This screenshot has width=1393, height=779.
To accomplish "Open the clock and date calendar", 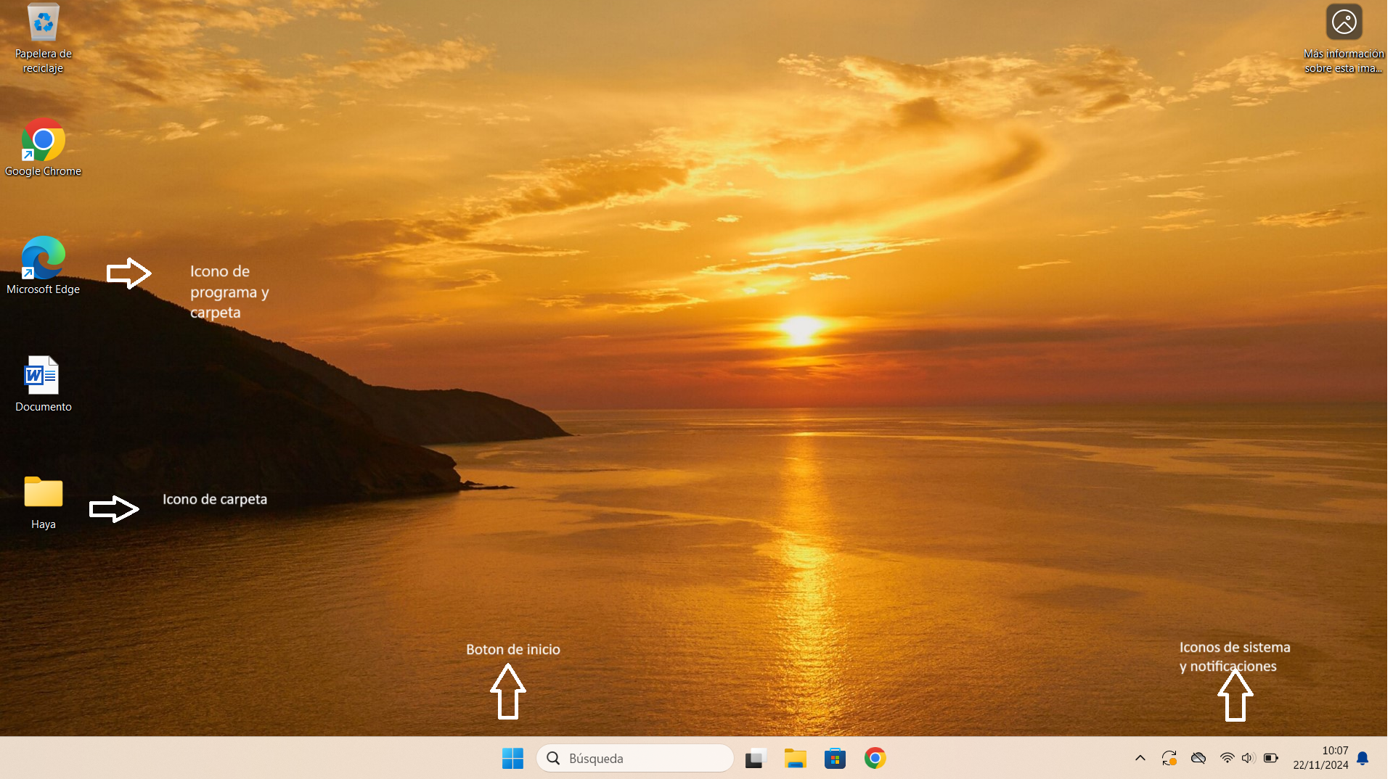I will [1320, 758].
